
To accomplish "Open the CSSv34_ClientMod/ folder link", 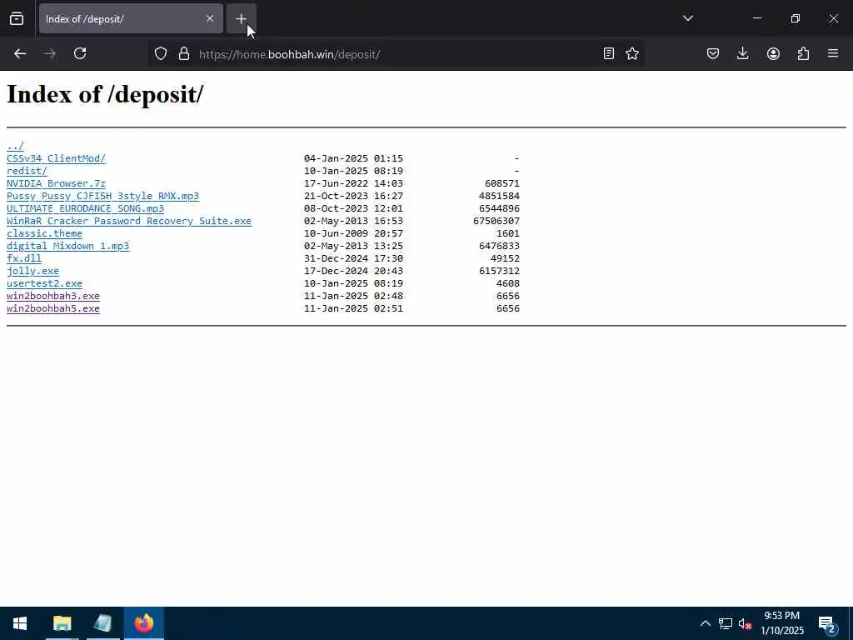I will (56, 158).
